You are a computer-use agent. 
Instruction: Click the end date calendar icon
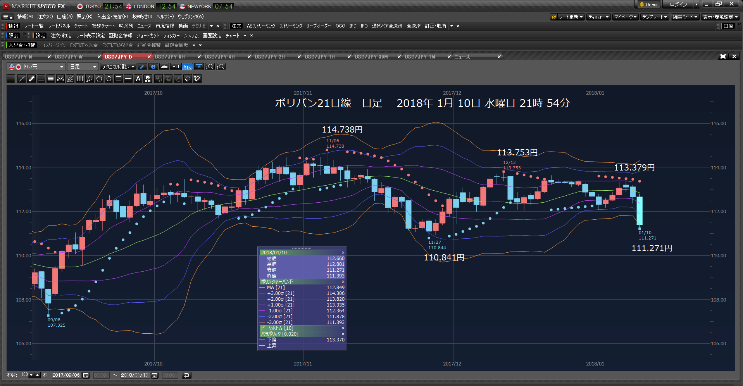click(x=155, y=375)
